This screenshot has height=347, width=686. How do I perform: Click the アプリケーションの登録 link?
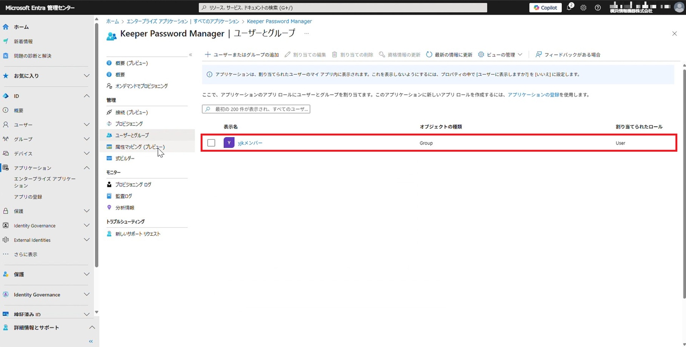pyautogui.click(x=533, y=95)
